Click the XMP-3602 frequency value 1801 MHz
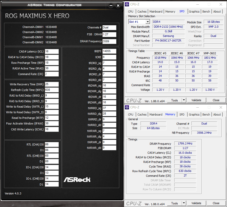 coord(210,58)
